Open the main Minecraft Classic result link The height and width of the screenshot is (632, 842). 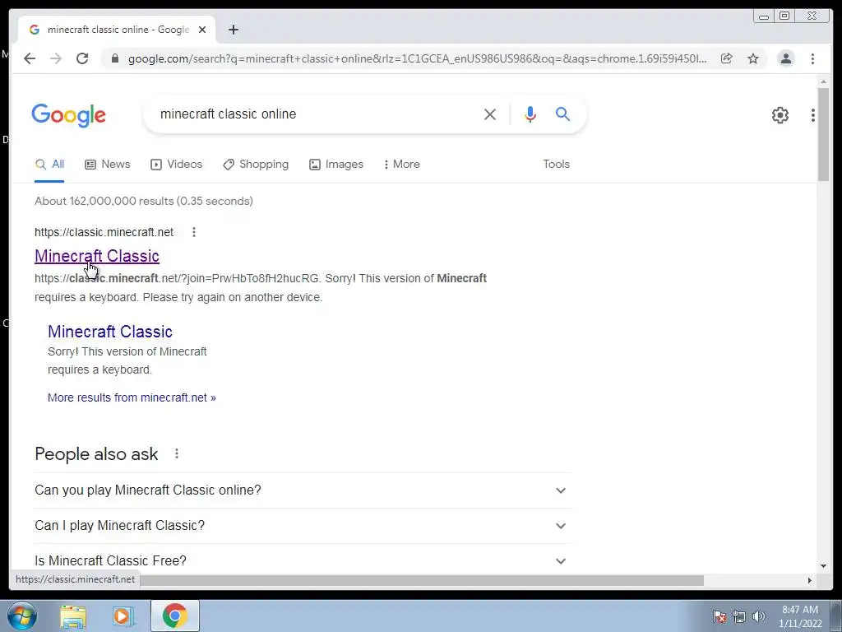[97, 256]
